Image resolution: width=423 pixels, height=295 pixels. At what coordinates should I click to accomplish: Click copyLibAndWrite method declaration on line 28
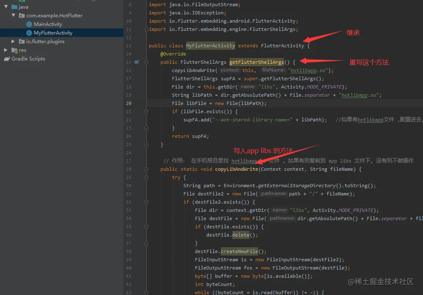tap(236, 169)
